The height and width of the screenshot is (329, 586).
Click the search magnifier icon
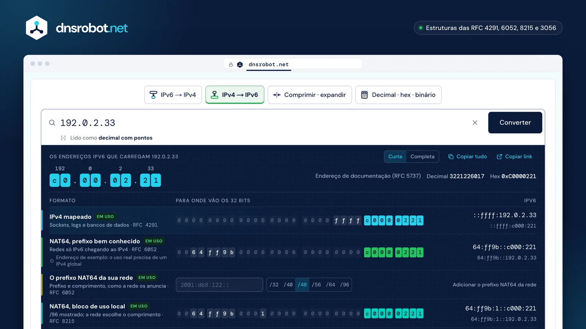(x=52, y=123)
